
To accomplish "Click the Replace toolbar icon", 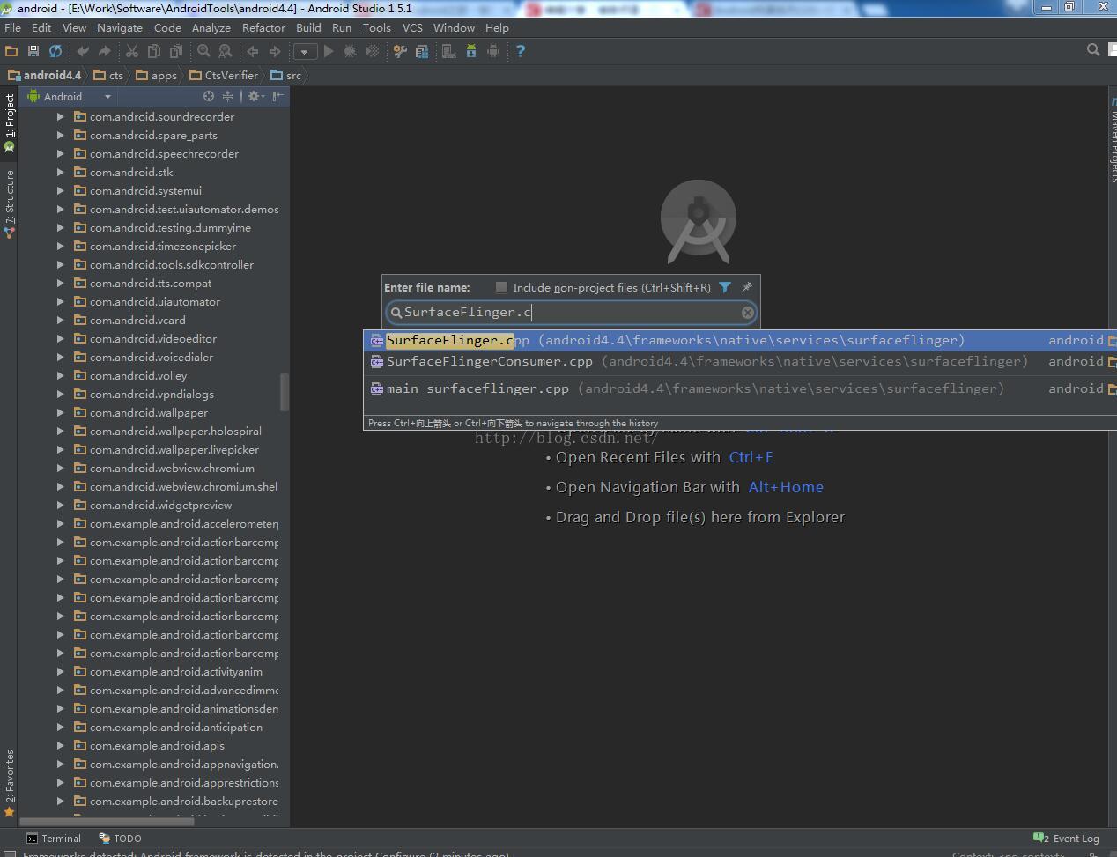I will [226, 51].
